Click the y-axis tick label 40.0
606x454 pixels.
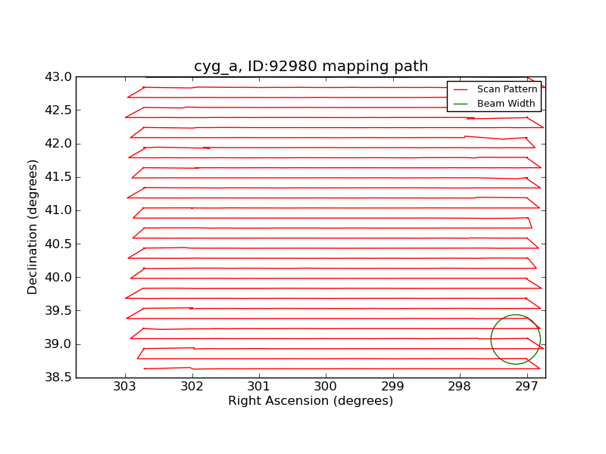click(x=58, y=277)
